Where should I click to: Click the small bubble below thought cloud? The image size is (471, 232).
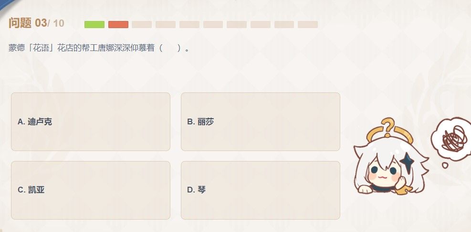[444, 165]
